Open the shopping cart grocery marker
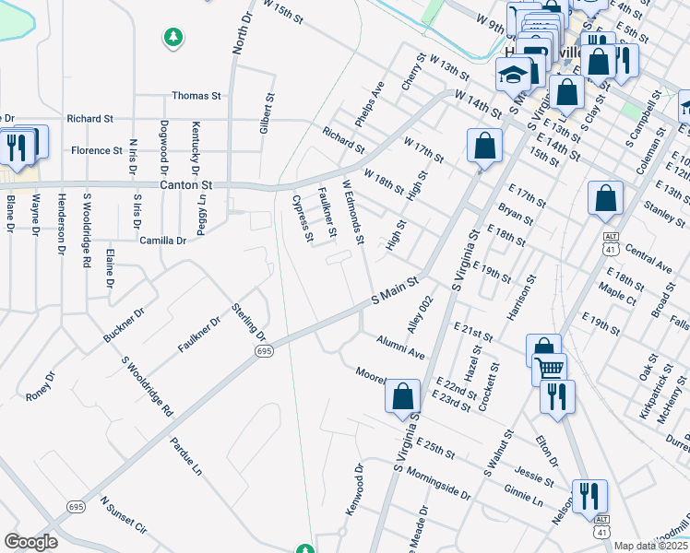The height and width of the screenshot is (553, 690). click(550, 369)
